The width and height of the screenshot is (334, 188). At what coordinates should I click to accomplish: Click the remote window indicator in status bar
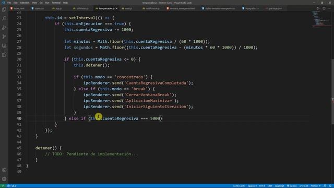coord(3,186)
